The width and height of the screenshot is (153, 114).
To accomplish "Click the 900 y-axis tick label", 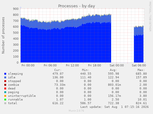I will pos(16,9).
